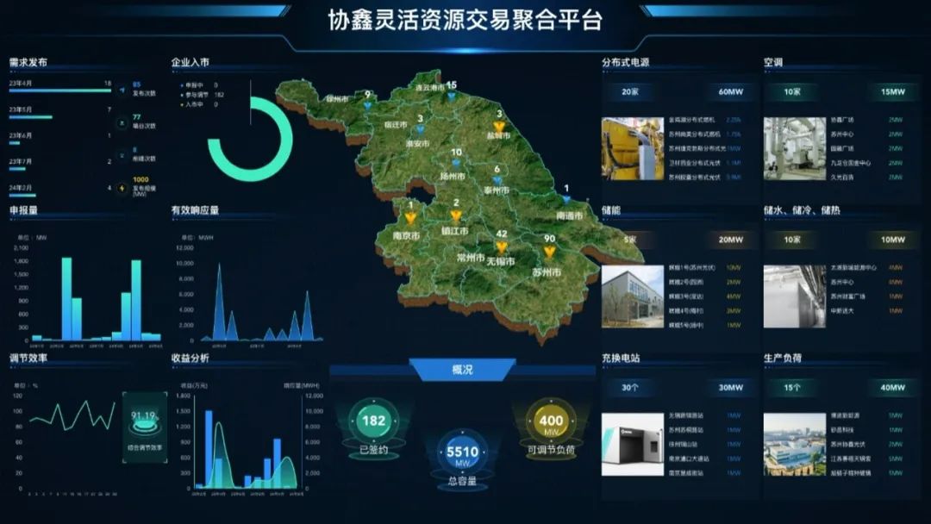931x524 pixels.
Task: Click the round icon beside count 77
Action: (x=122, y=123)
